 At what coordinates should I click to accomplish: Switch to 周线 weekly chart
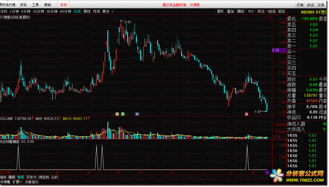point(87,11)
